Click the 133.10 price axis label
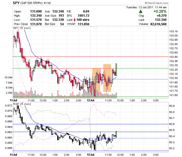This screenshot has width=182, height=157. click(x=173, y=32)
